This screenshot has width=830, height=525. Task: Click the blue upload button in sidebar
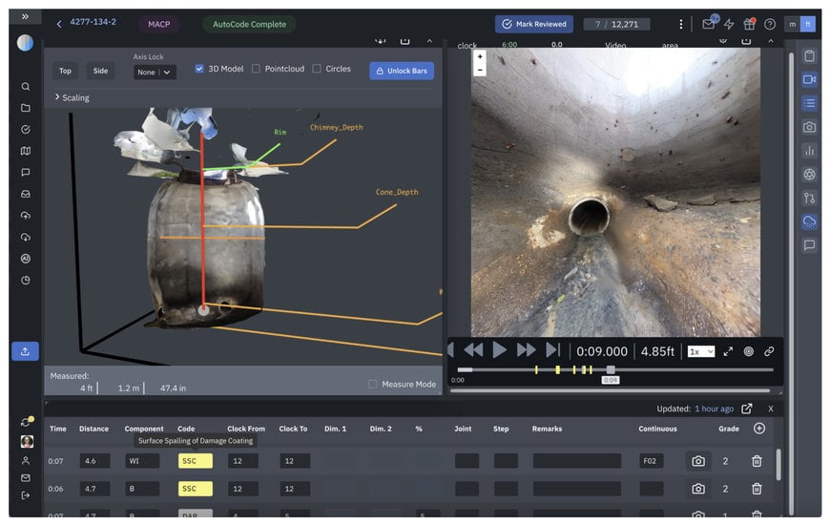coord(25,351)
